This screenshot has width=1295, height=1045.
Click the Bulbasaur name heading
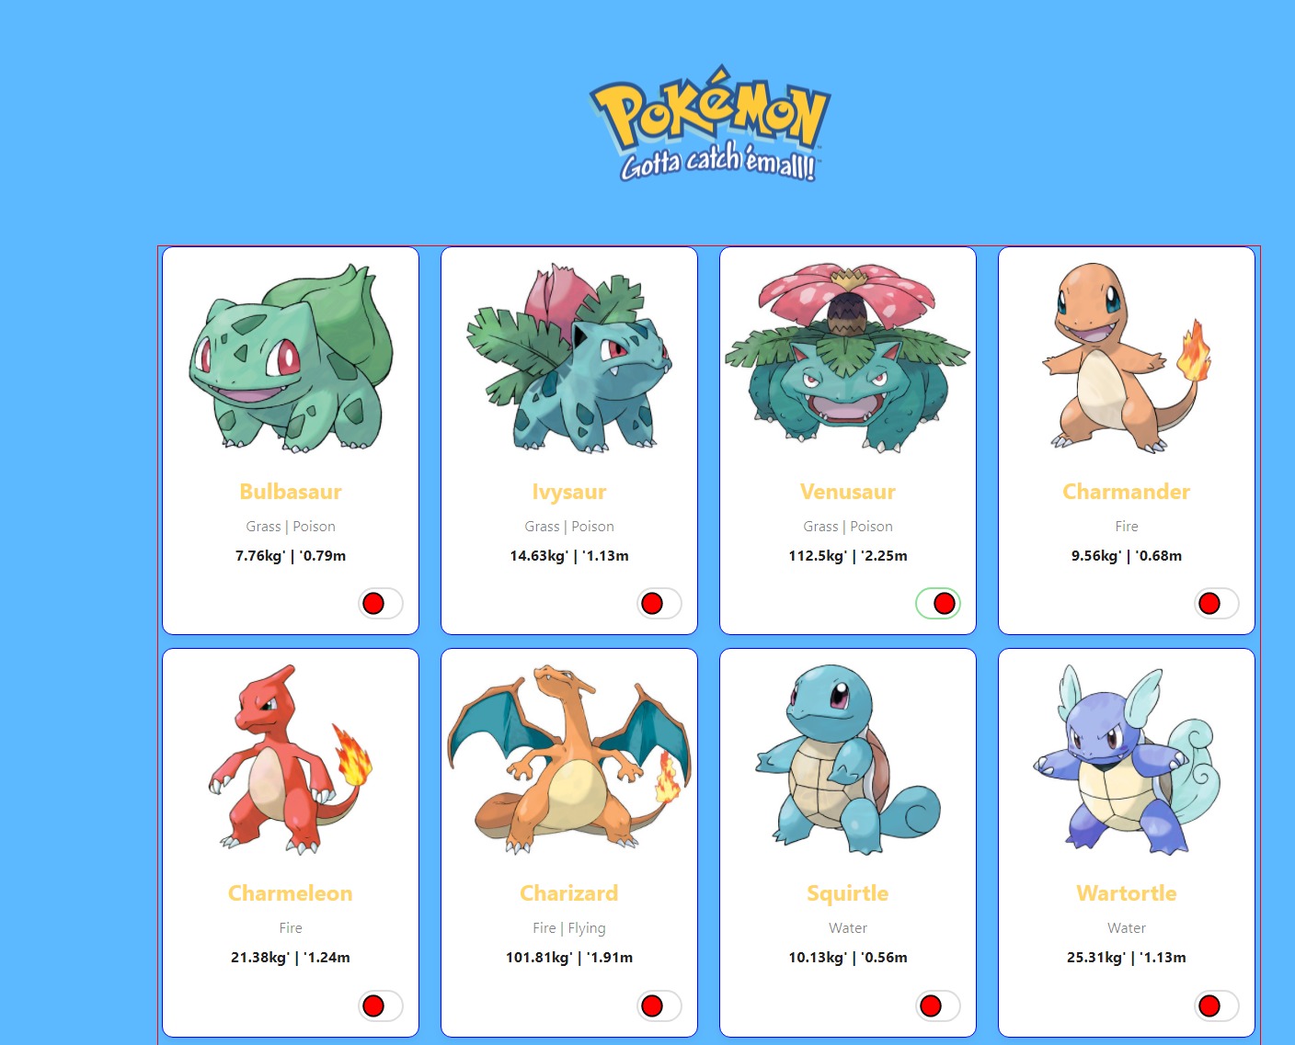click(x=291, y=492)
